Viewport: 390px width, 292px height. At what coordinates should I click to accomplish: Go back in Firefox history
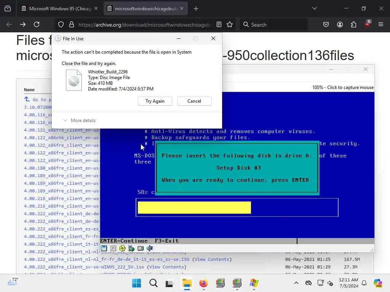[9, 24]
